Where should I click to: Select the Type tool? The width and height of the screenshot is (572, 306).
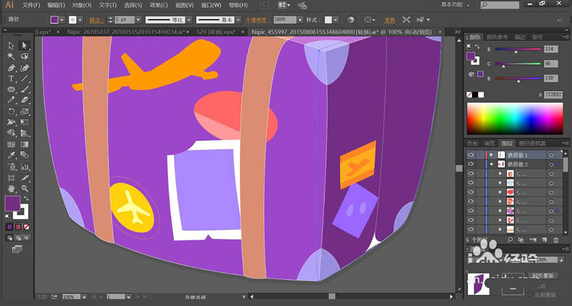pyautogui.click(x=11, y=78)
